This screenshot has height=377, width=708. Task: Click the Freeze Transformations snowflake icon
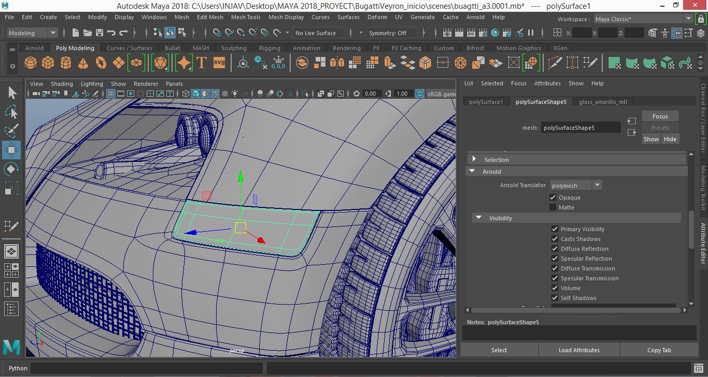[278, 63]
